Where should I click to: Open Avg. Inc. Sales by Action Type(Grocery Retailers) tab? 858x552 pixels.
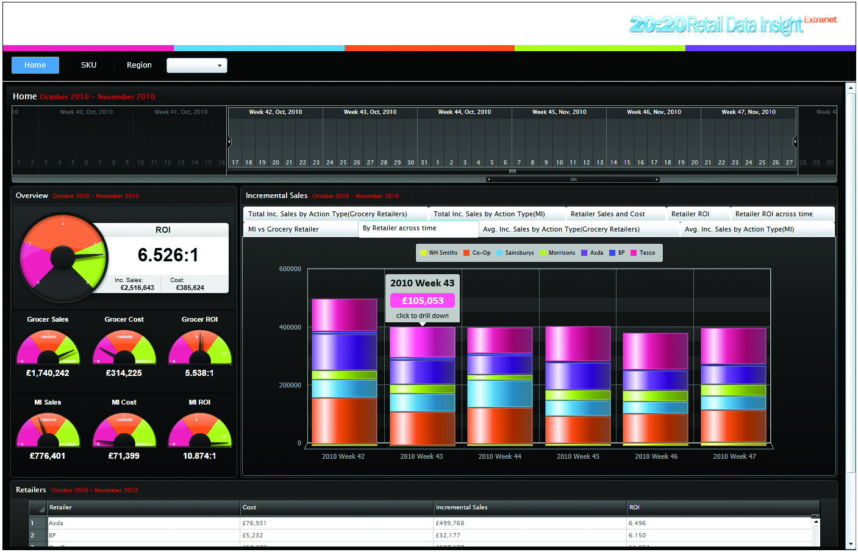coord(579,229)
